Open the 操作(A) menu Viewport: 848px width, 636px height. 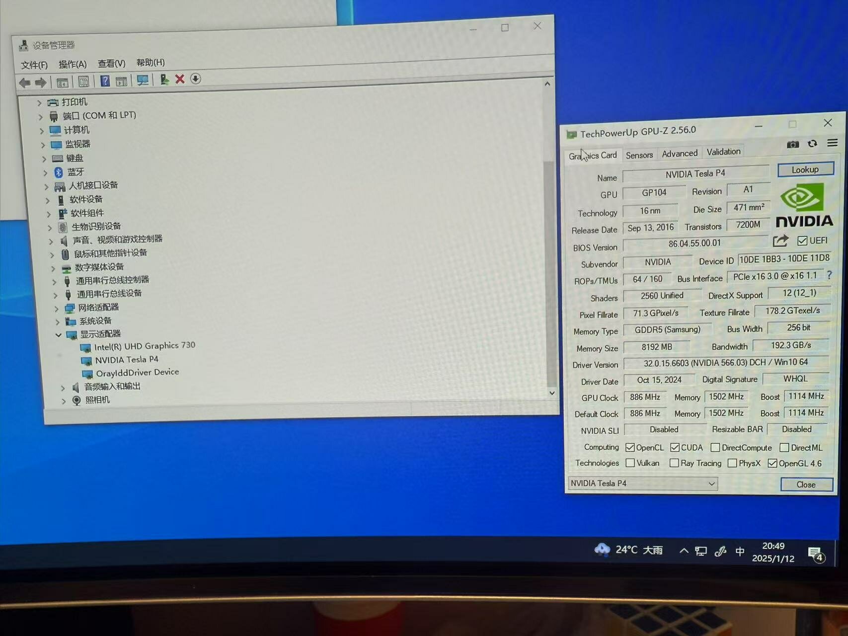tap(73, 64)
